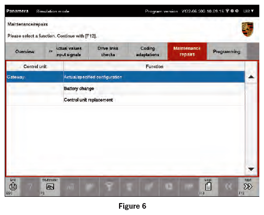Click the disabled question mark help icon
264x215 pixels.
(30, 187)
